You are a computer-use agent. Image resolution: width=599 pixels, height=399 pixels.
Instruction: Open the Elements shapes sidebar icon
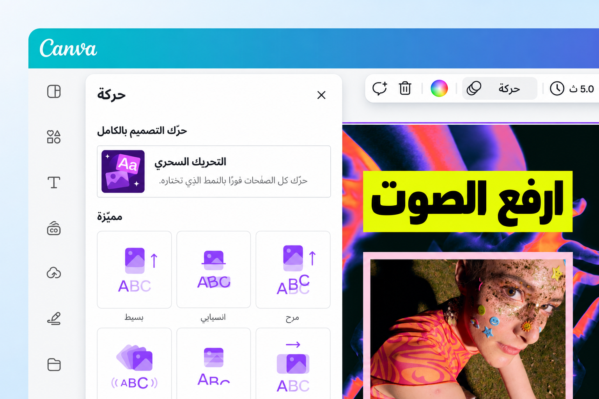[54, 137]
